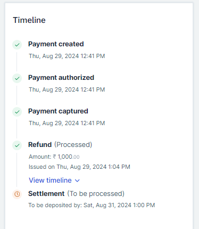
Task: Click the Payment created timestamp
Action: tap(67, 56)
